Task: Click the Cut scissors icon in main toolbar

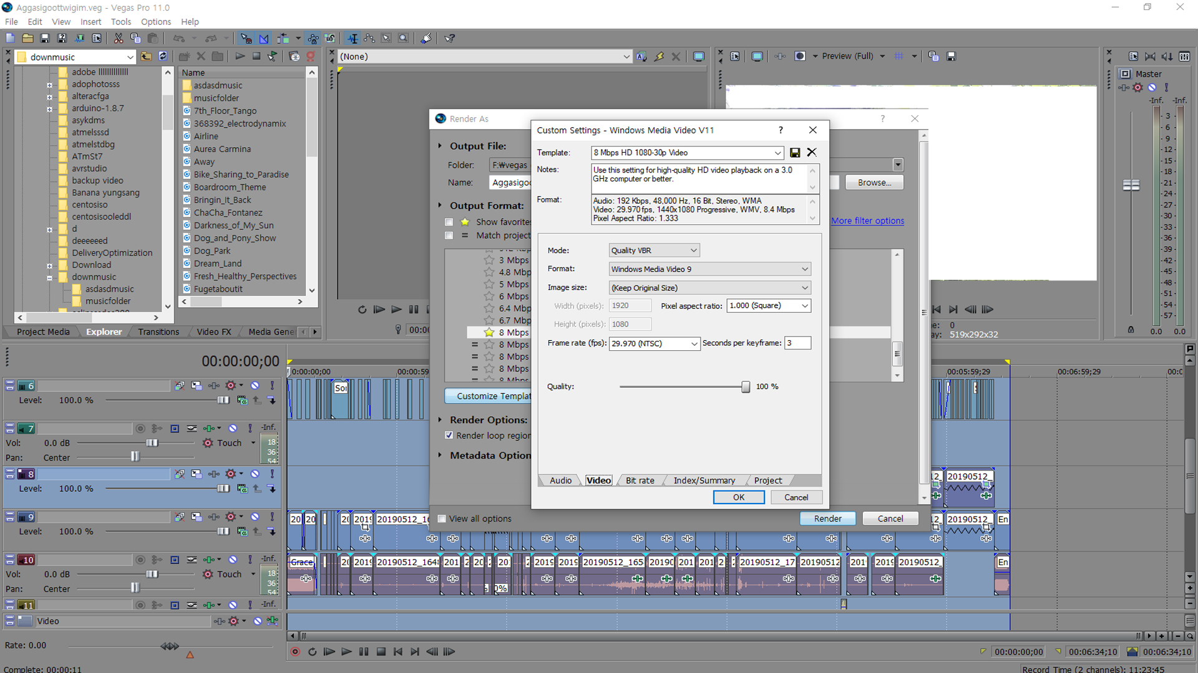Action: pyautogui.click(x=119, y=39)
